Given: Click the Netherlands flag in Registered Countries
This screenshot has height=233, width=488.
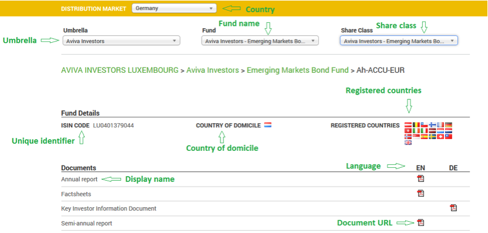Looking at the screenshot, I should click(449, 131).
